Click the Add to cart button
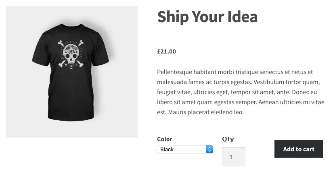Screen dimensions: 335x183 click(299, 149)
